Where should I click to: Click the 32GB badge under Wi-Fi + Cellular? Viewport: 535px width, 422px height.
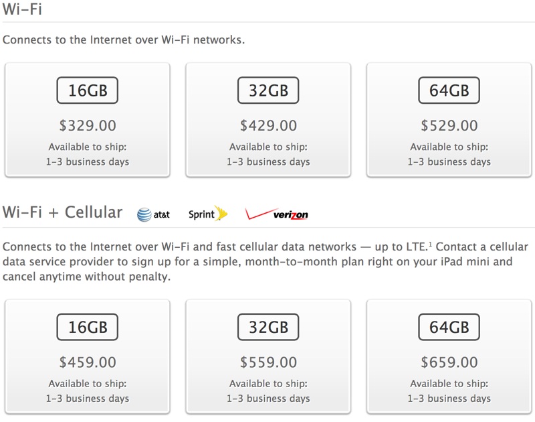[268, 327]
